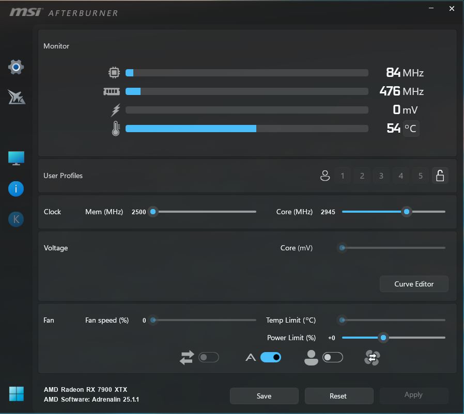The height and width of the screenshot is (414, 464).
Task: Select user profile slot 3
Action: [381, 176]
